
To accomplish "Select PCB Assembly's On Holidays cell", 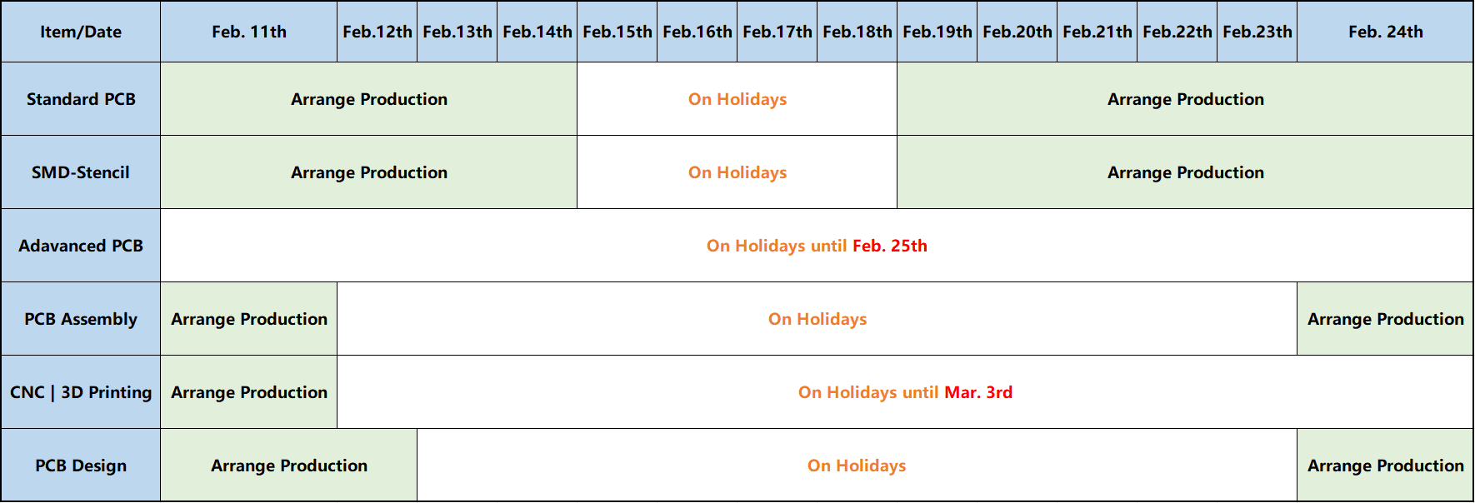I will [817, 319].
